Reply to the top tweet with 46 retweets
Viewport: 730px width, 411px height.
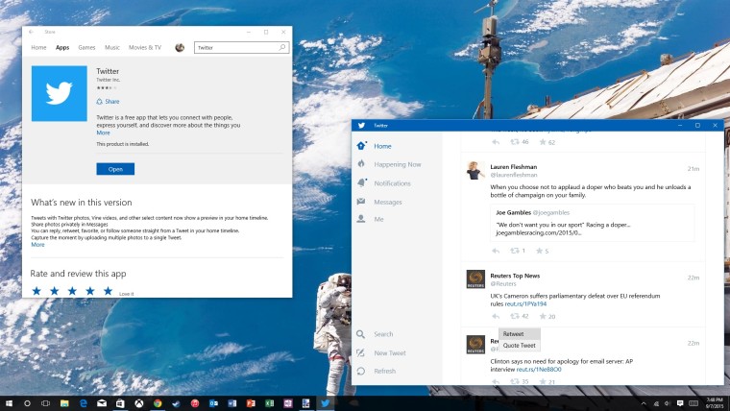tap(496, 142)
